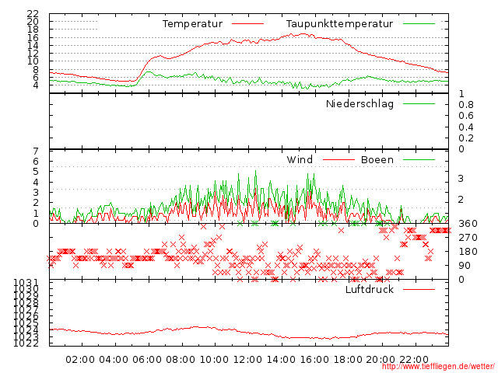Click the red Temperatur legend line
Screen dimensions: 498x373
pyautogui.click(x=247, y=24)
